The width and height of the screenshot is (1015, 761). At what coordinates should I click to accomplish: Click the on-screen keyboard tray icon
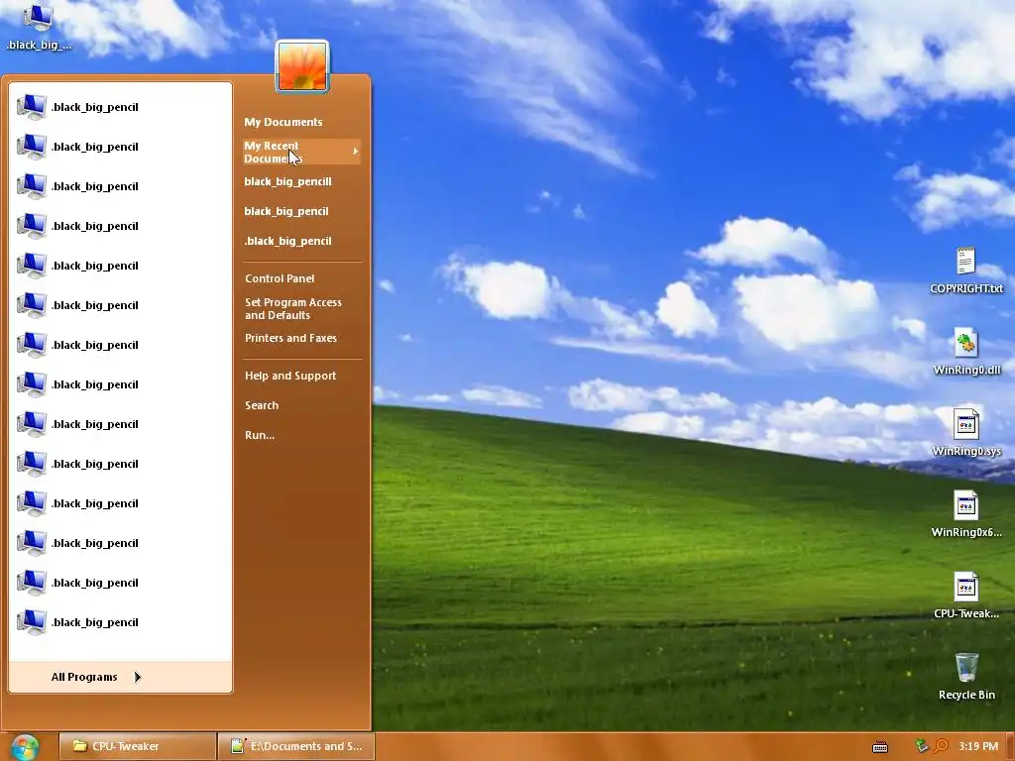click(880, 747)
